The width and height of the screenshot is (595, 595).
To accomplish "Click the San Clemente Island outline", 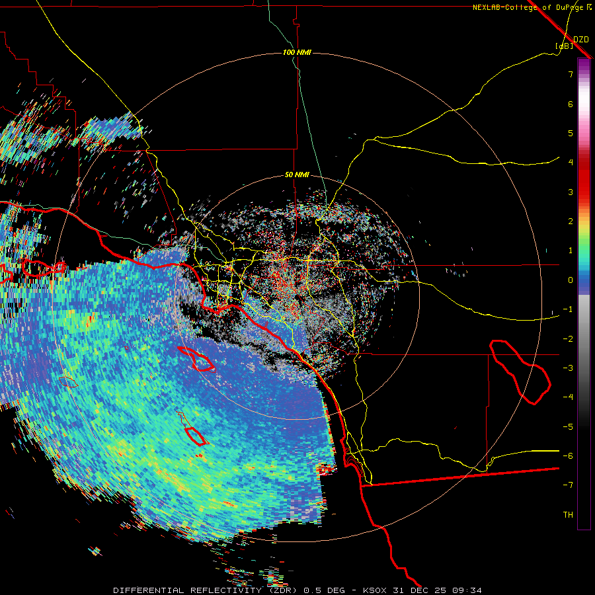I will coord(196,436).
